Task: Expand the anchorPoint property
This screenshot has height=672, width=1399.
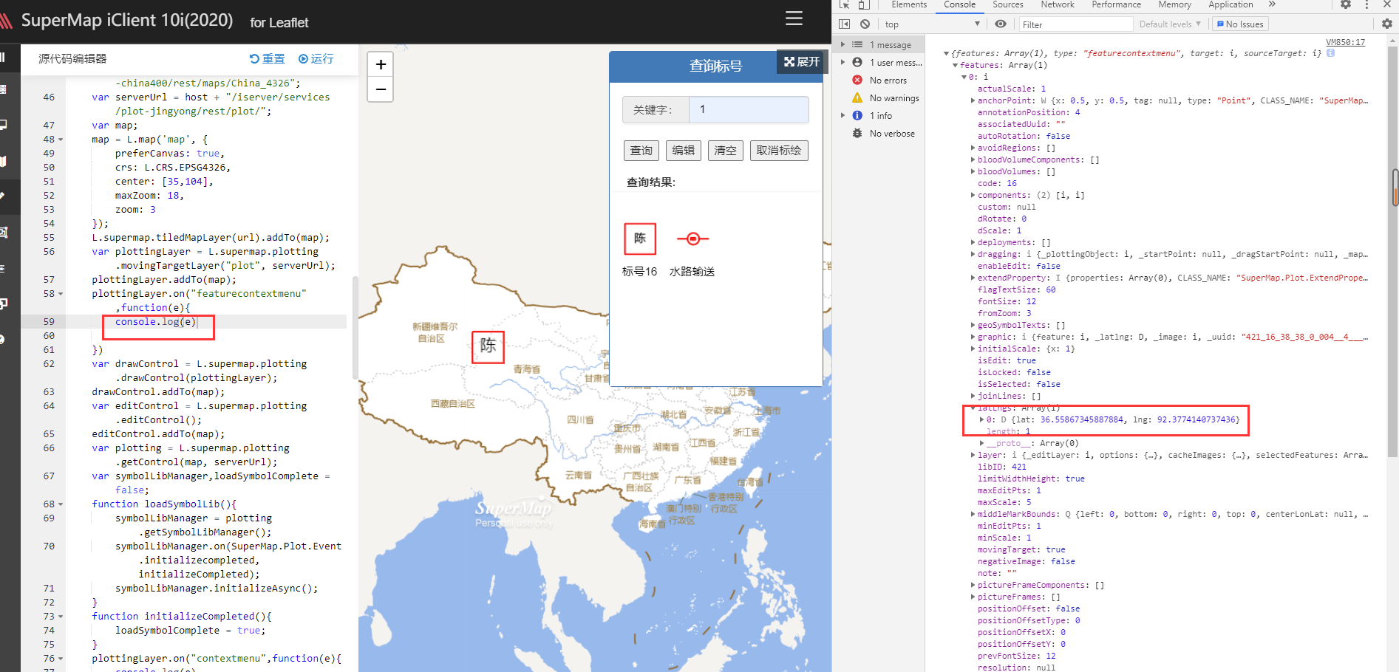Action: click(x=973, y=100)
